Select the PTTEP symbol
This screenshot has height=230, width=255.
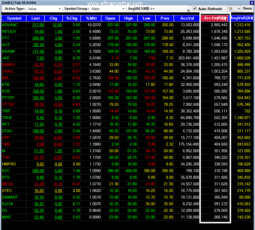coord(8,98)
